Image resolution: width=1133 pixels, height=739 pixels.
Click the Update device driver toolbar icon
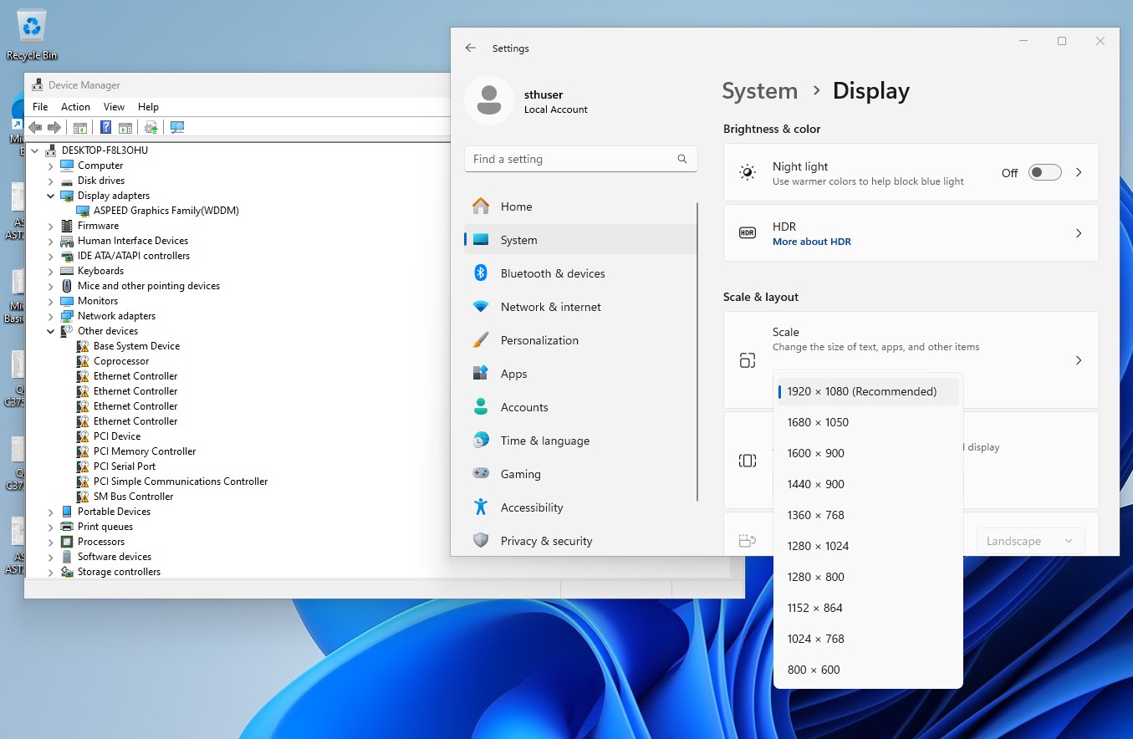[x=151, y=127]
